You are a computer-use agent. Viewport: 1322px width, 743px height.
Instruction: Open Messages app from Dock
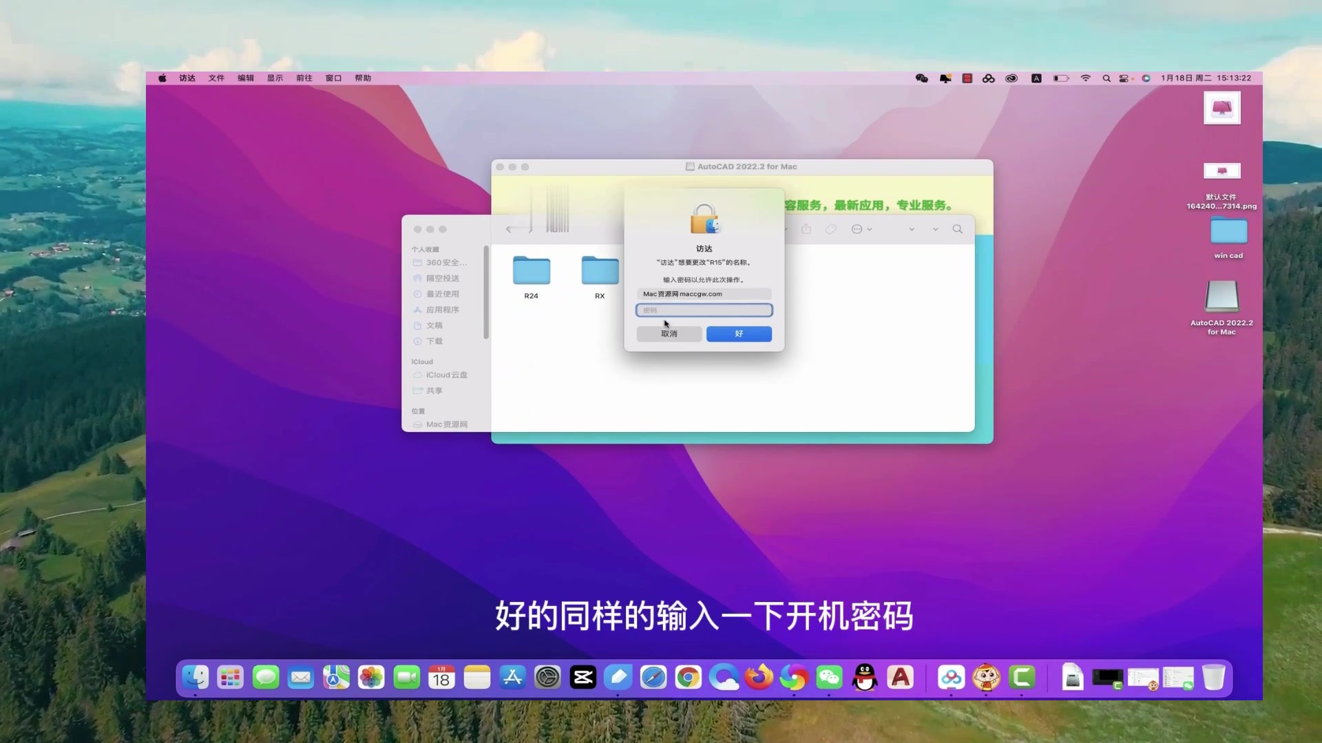(266, 678)
